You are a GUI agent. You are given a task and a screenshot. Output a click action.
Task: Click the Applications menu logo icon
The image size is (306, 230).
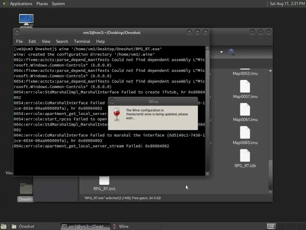5,4
